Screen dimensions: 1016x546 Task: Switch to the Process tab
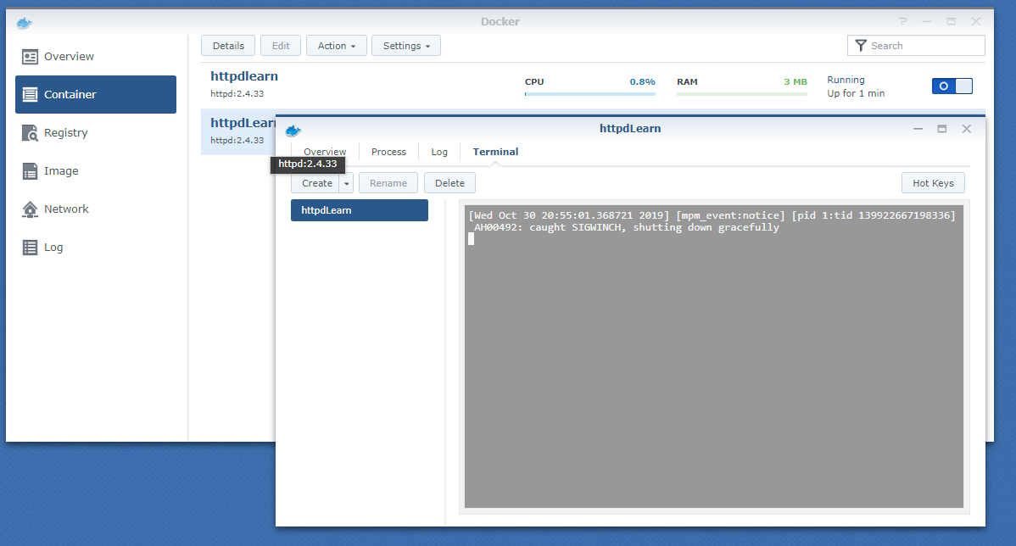pyautogui.click(x=388, y=151)
